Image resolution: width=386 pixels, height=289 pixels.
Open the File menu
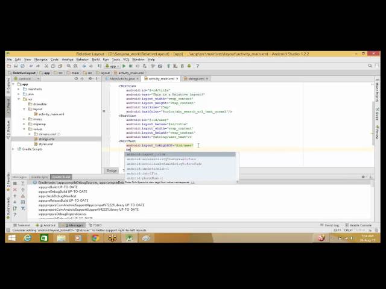tap(9, 60)
